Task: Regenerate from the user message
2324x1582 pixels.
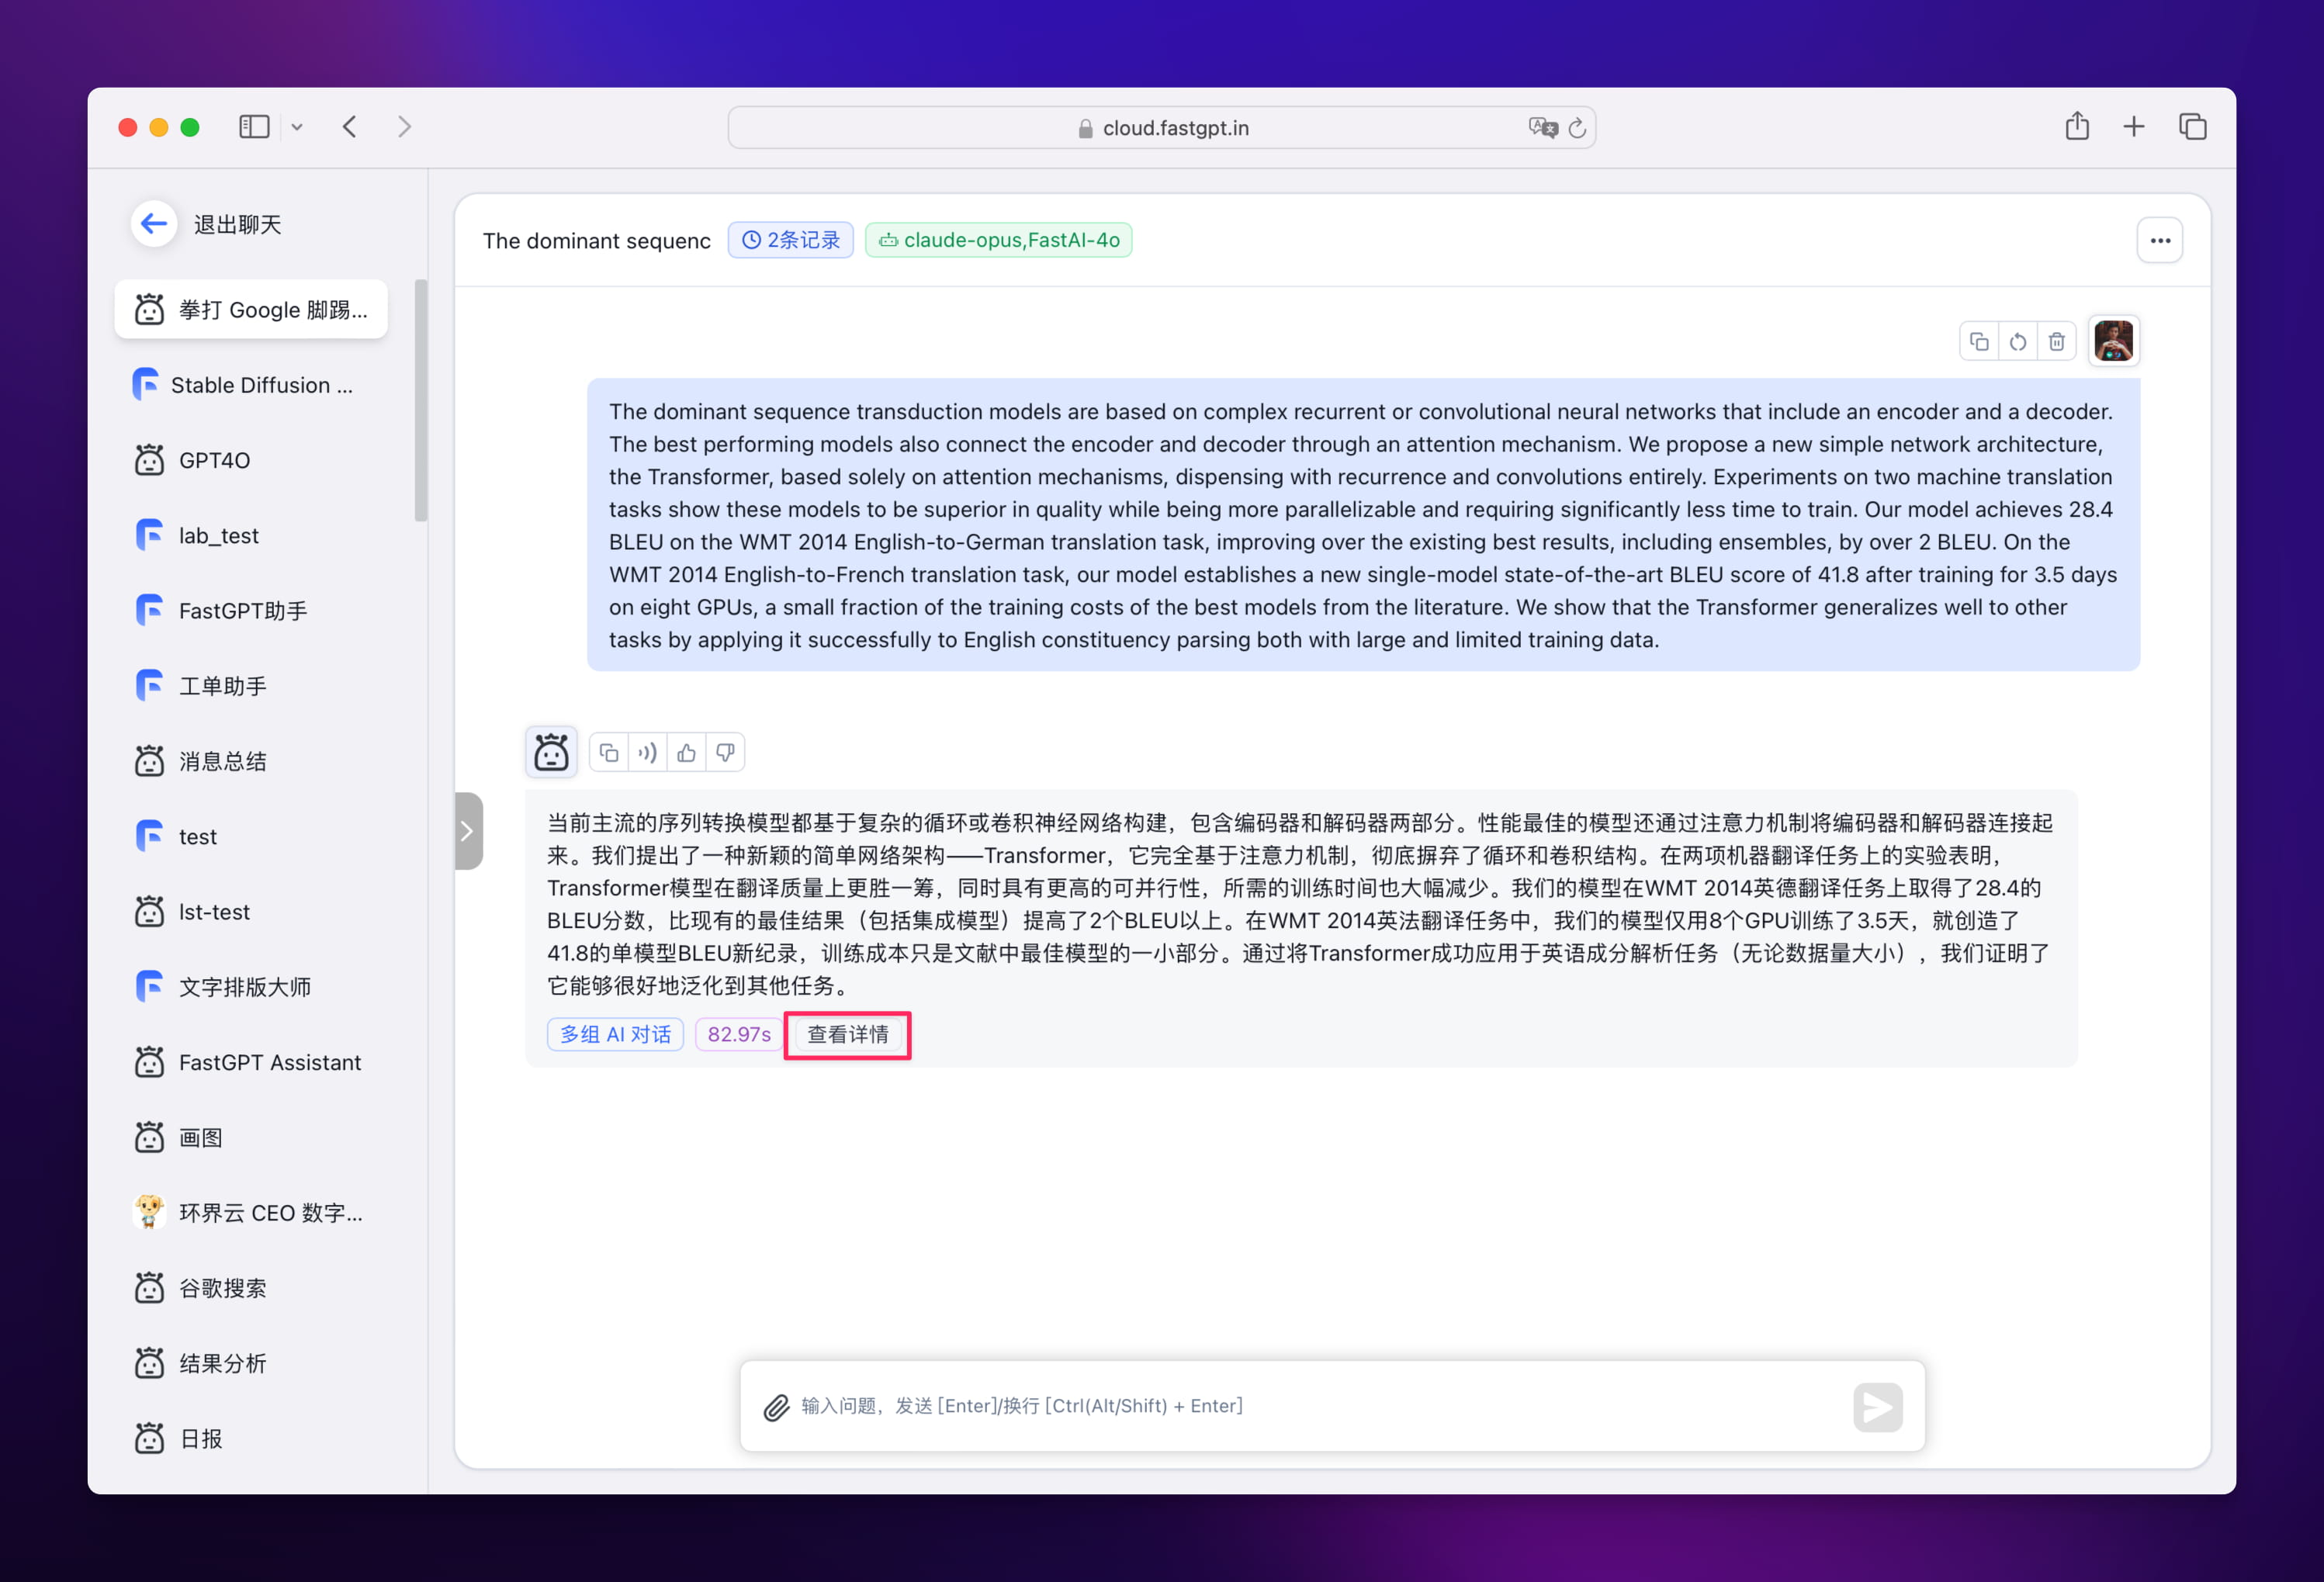Action: 2017,342
